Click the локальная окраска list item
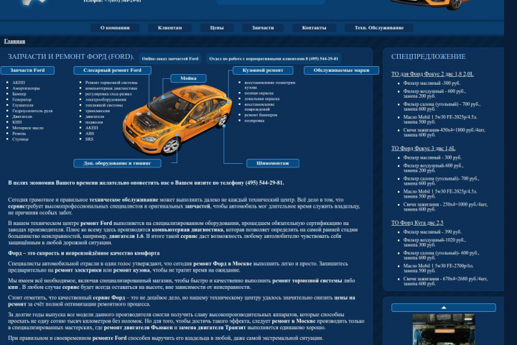517x345 pixels. click(x=262, y=98)
